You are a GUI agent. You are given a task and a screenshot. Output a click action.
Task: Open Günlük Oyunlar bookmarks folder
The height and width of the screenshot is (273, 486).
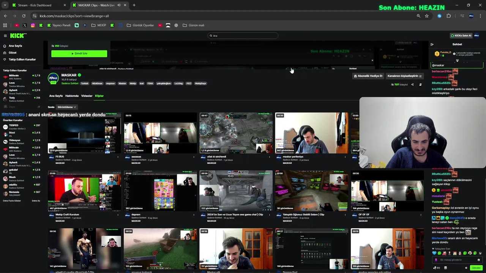140,25
